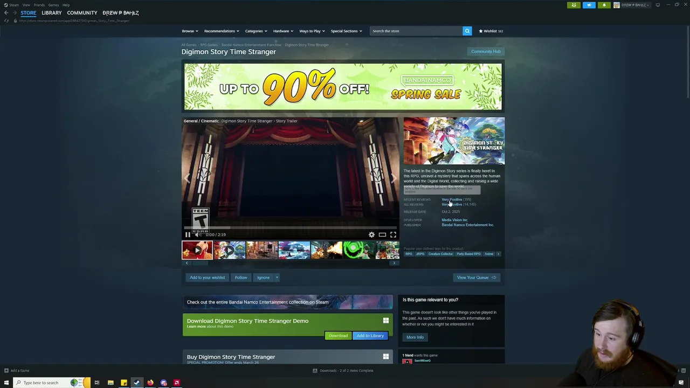Open the Games menu
This screenshot has width=690, height=388.
(53, 5)
